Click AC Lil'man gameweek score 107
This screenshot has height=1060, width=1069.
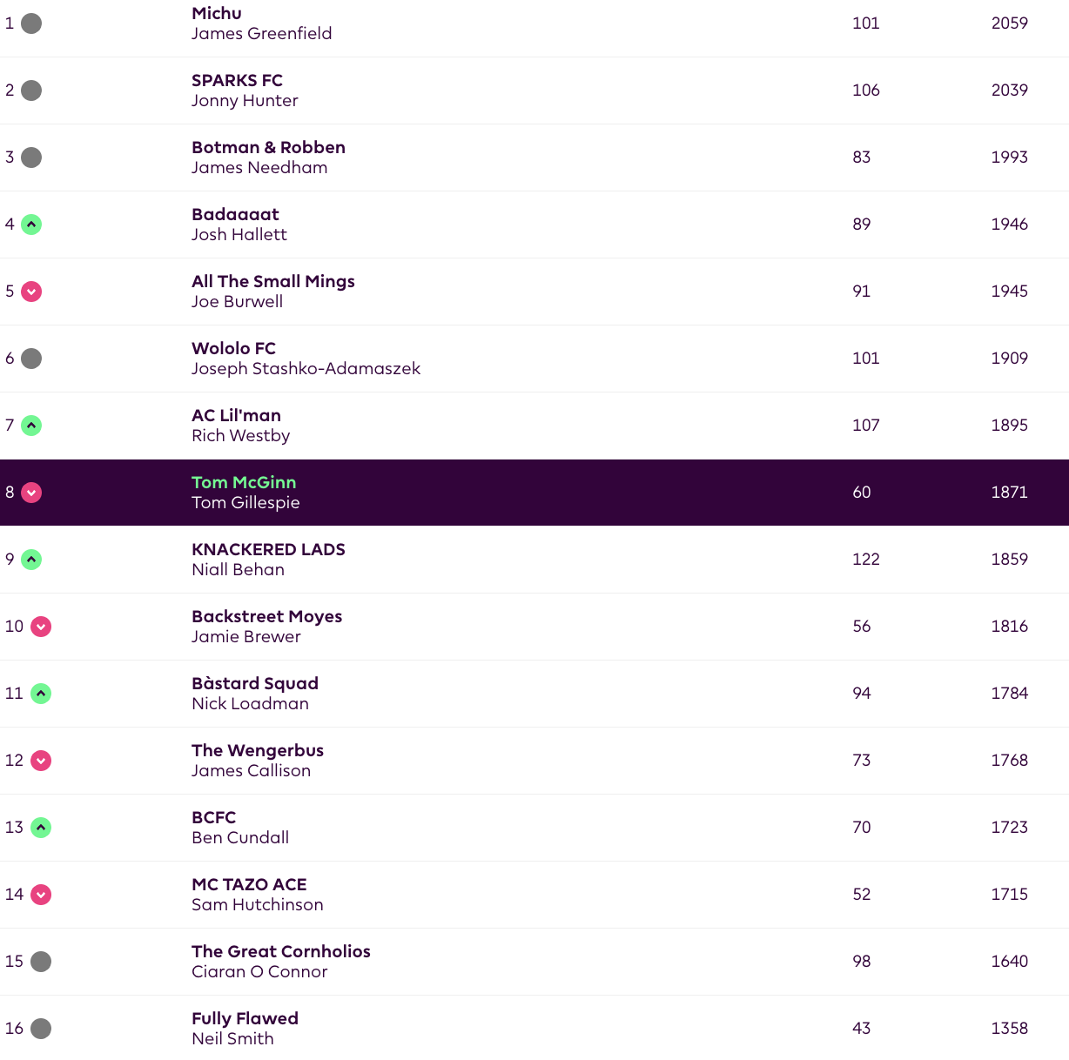[865, 426]
